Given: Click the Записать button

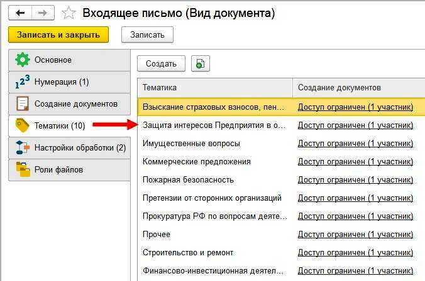Looking at the screenshot, I should [x=147, y=34].
